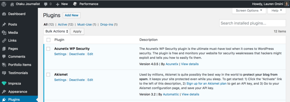Open Settings for Acunetix WP Security
The image size is (290, 102).
point(60,54)
